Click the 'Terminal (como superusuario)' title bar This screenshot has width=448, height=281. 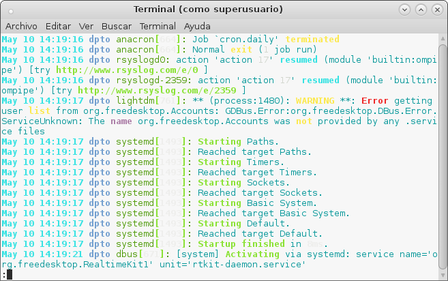click(x=208, y=10)
